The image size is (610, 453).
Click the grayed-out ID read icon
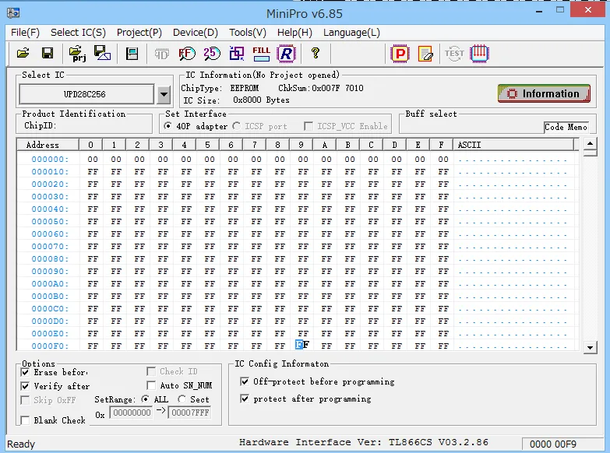pos(161,54)
